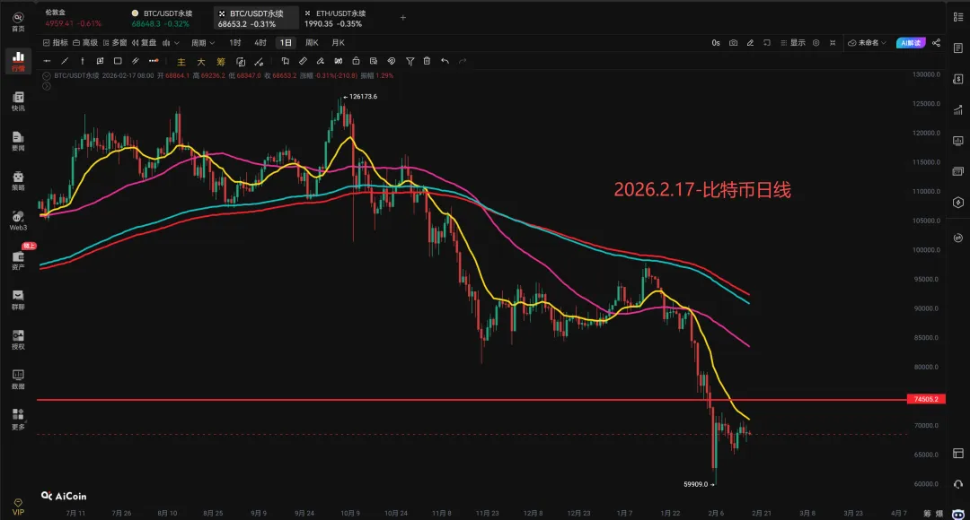The width and height of the screenshot is (970, 520).
Task: Toggle the lock drawings padlock icon
Action: (356, 61)
